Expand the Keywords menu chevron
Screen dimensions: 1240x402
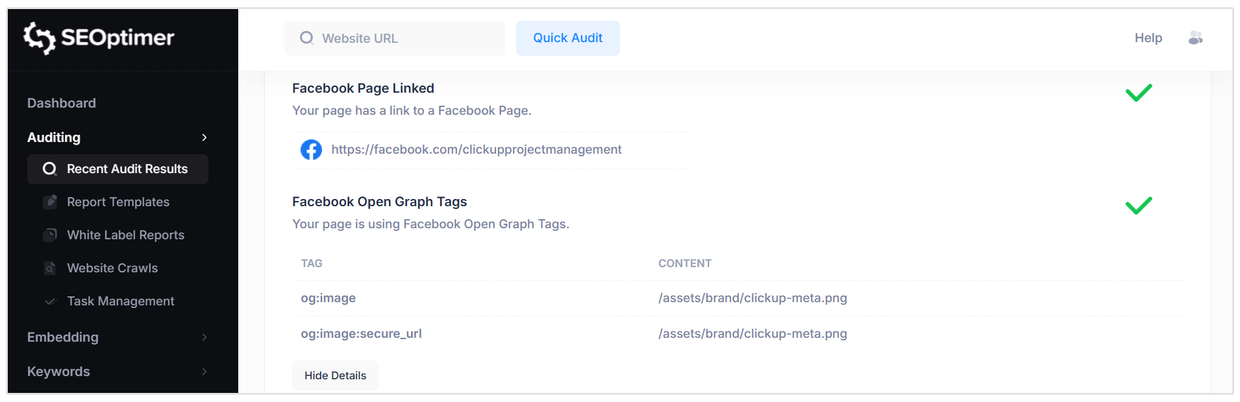coord(204,372)
